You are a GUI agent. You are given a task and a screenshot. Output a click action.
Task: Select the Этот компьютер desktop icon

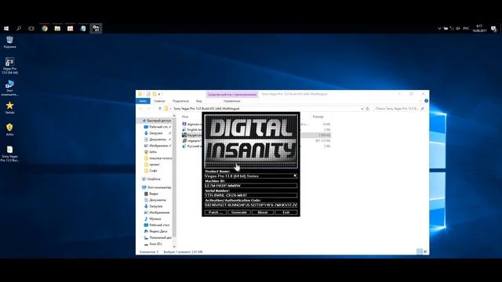coord(9,88)
